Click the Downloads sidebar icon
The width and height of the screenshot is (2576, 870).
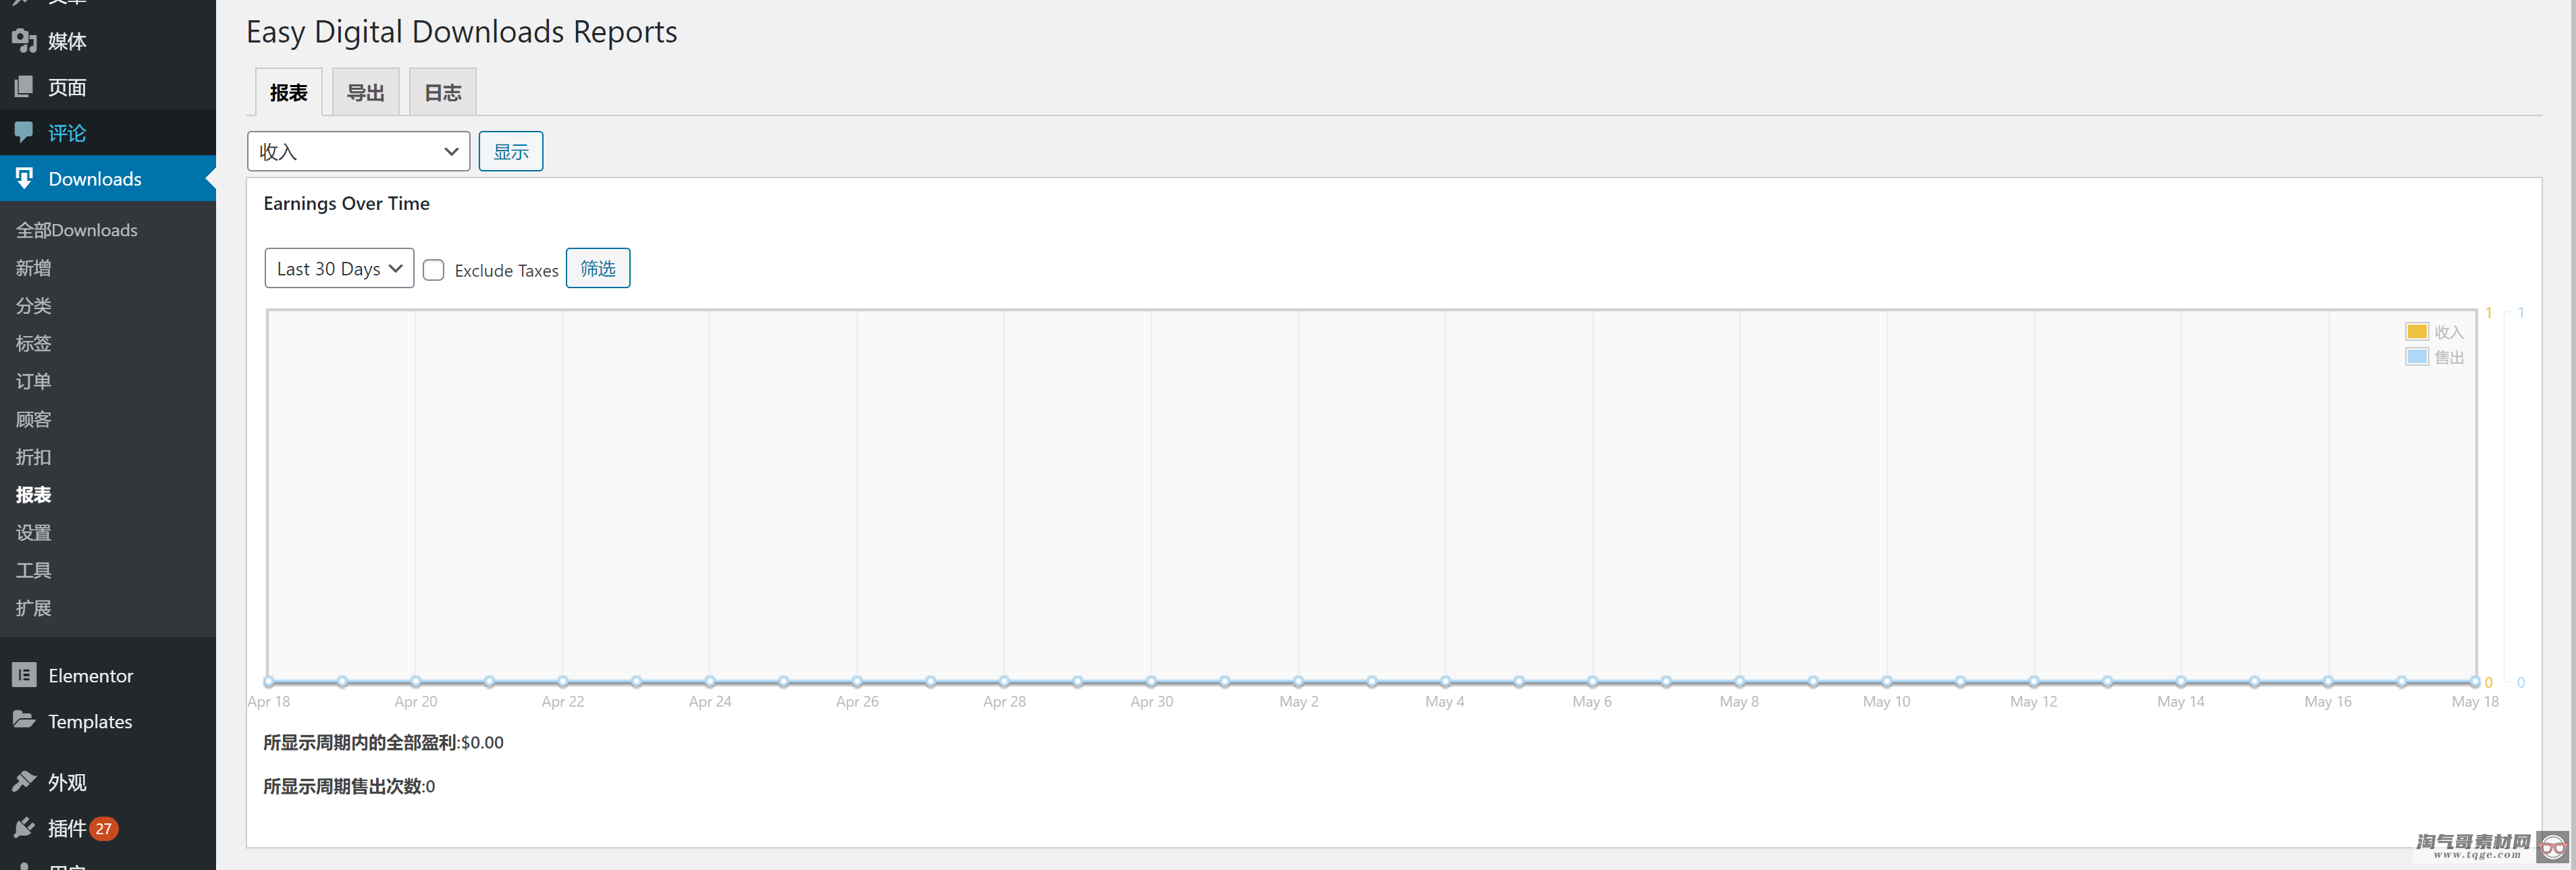(23, 178)
